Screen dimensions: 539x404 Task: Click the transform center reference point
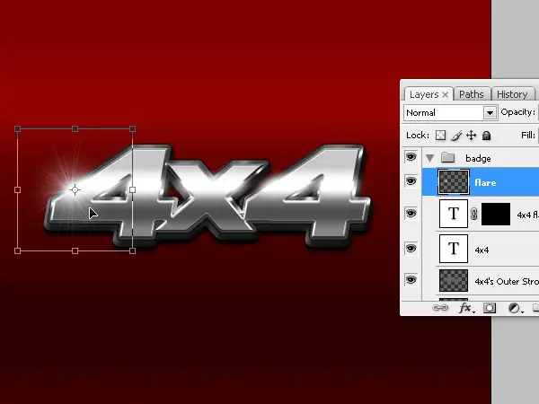click(x=75, y=189)
